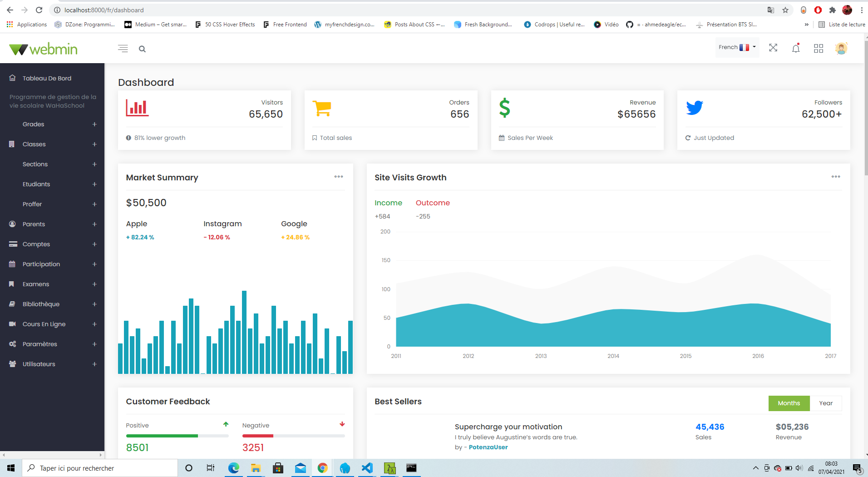This screenshot has width=868, height=477.
Task: Open the Medium bookmark
Action: pos(156,25)
